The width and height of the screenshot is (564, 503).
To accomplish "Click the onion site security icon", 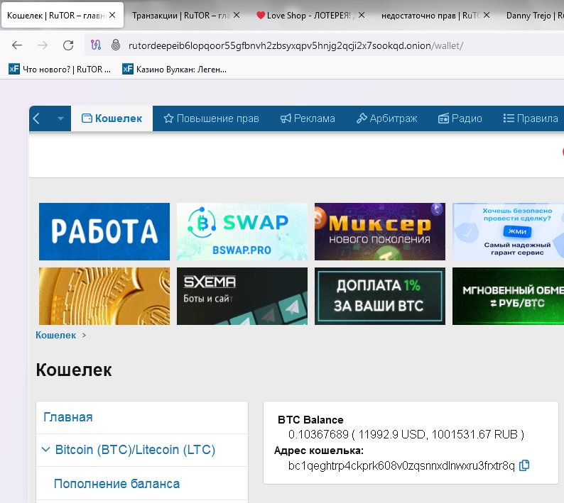I will [116, 45].
